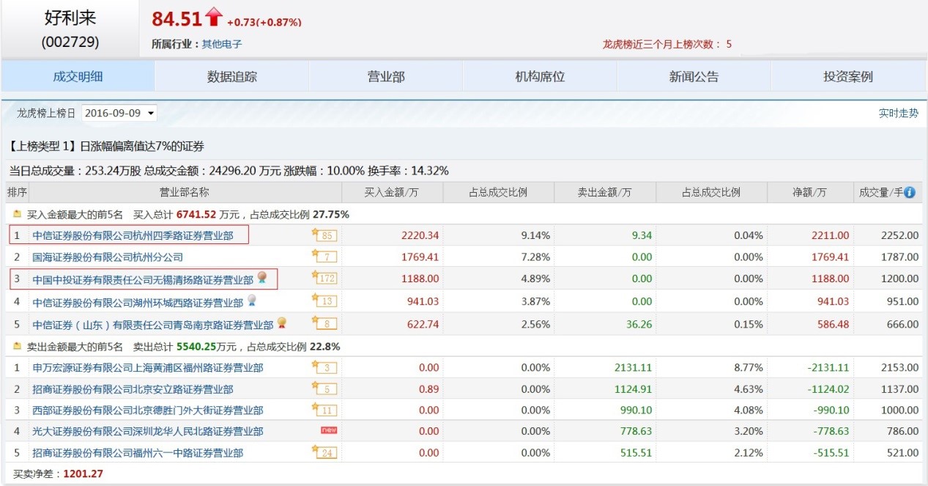Image resolution: width=928 pixels, height=486 pixels.
Task: Click folder icon before 卖出金额最大的前5名
Action: point(17,346)
